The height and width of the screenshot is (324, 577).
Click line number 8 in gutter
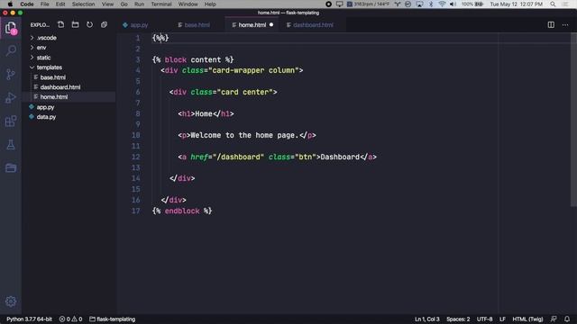point(138,114)
